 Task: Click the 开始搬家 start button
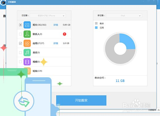click(x=81, y=100)
